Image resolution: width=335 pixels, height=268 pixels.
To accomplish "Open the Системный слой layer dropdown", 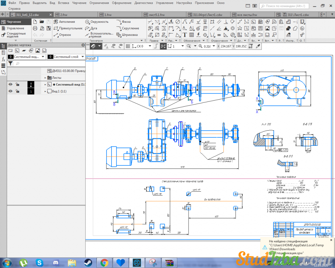I will (x=82, y=57).
